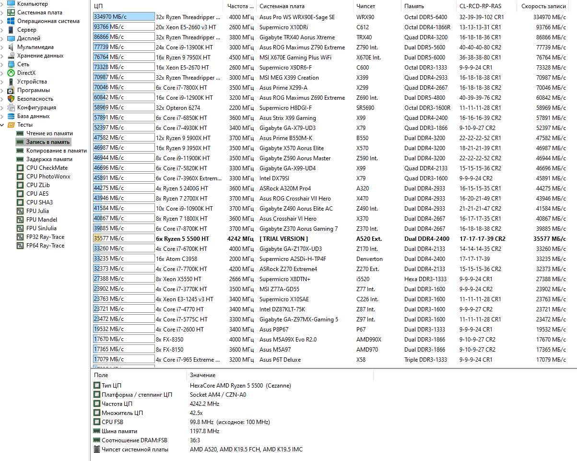The image size is (577, 461).
Task: Sort by the ЦП column header
Action: [x=157, y=6]
